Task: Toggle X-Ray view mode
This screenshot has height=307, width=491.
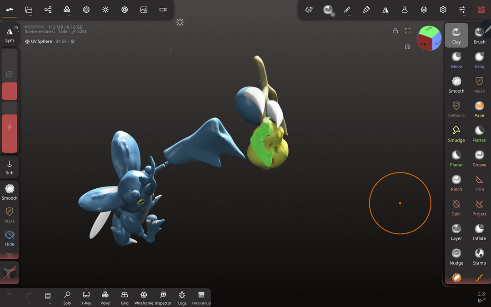Action: pyautogui.click(x=86, y=297)
